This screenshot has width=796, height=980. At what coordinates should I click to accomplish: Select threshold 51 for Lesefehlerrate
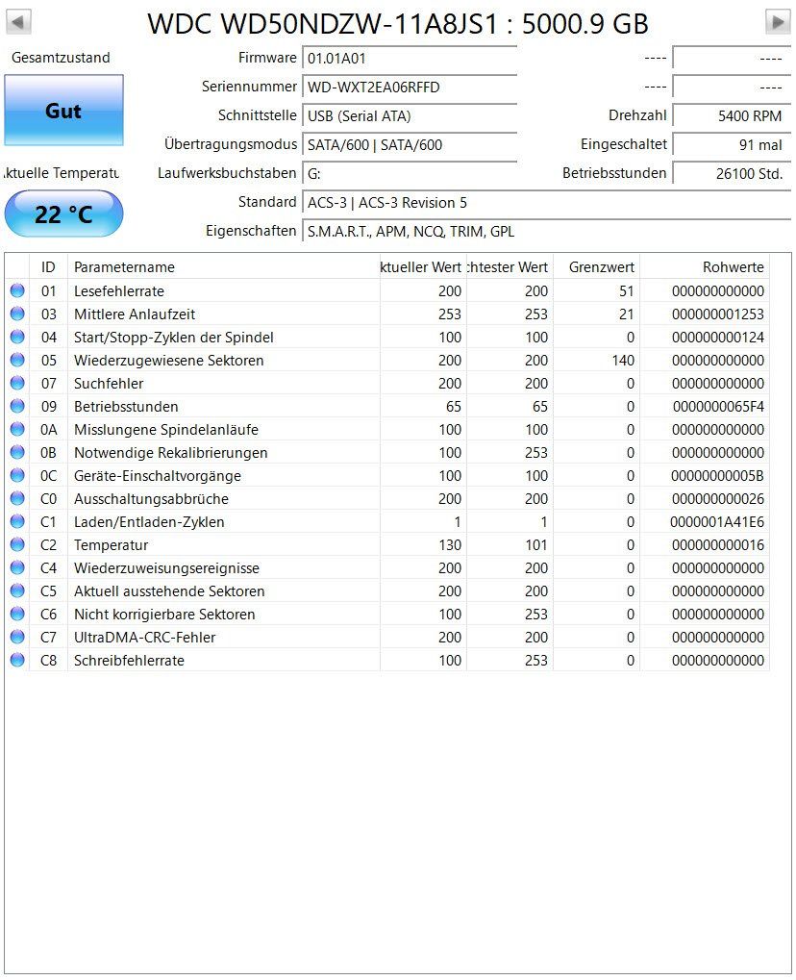(627, 290)
